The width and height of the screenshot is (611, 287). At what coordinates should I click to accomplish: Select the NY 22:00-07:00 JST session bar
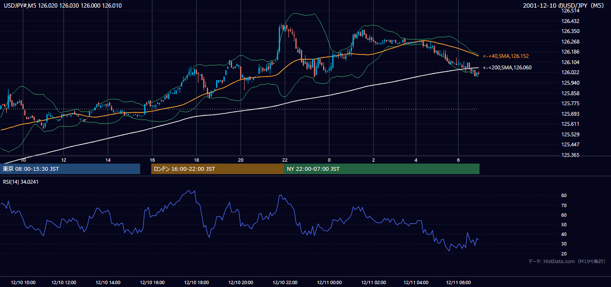[x=382, y=169]
